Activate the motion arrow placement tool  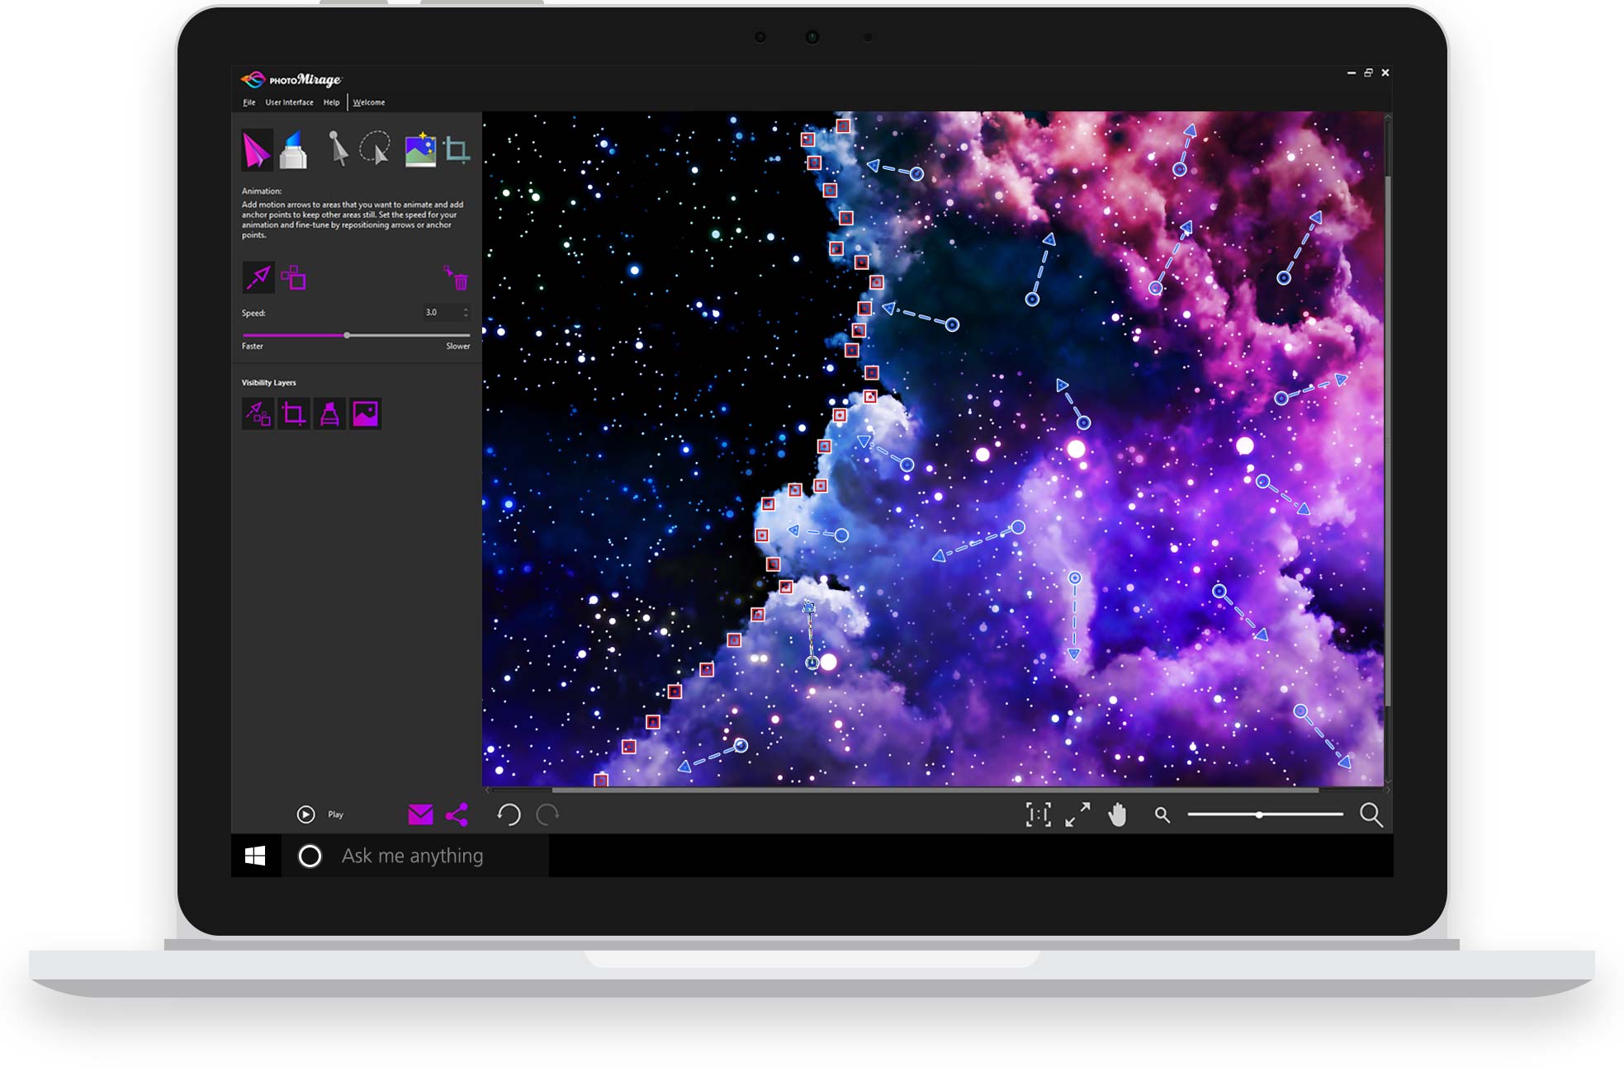pyautogui.click(x=259, y=278)
